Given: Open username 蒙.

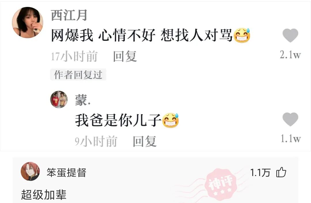Looking at the screenshot, I should 83,100.
